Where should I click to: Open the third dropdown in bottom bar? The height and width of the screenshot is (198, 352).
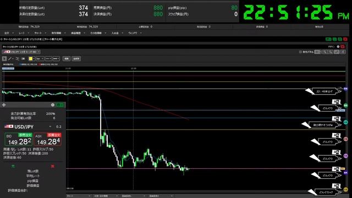tap(133, 196)
